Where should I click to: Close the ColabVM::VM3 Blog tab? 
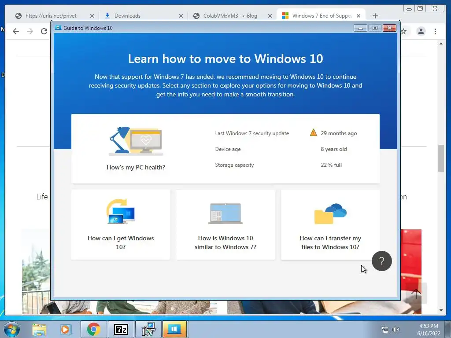coord(270,16)
